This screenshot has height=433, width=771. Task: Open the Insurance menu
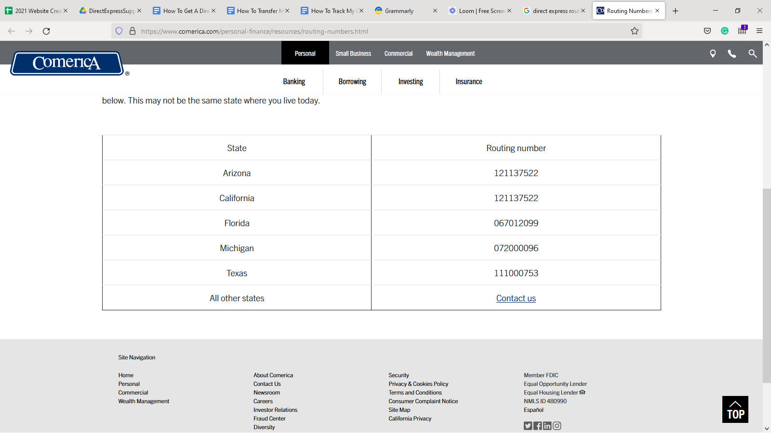469,82
